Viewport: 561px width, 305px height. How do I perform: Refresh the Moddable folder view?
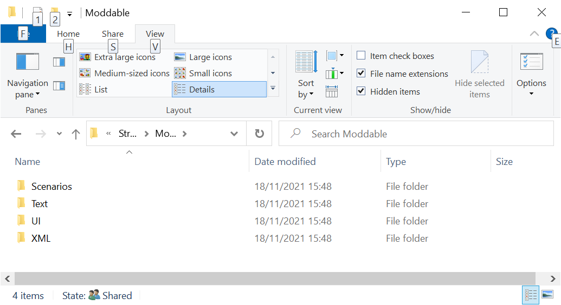(260, 134)
